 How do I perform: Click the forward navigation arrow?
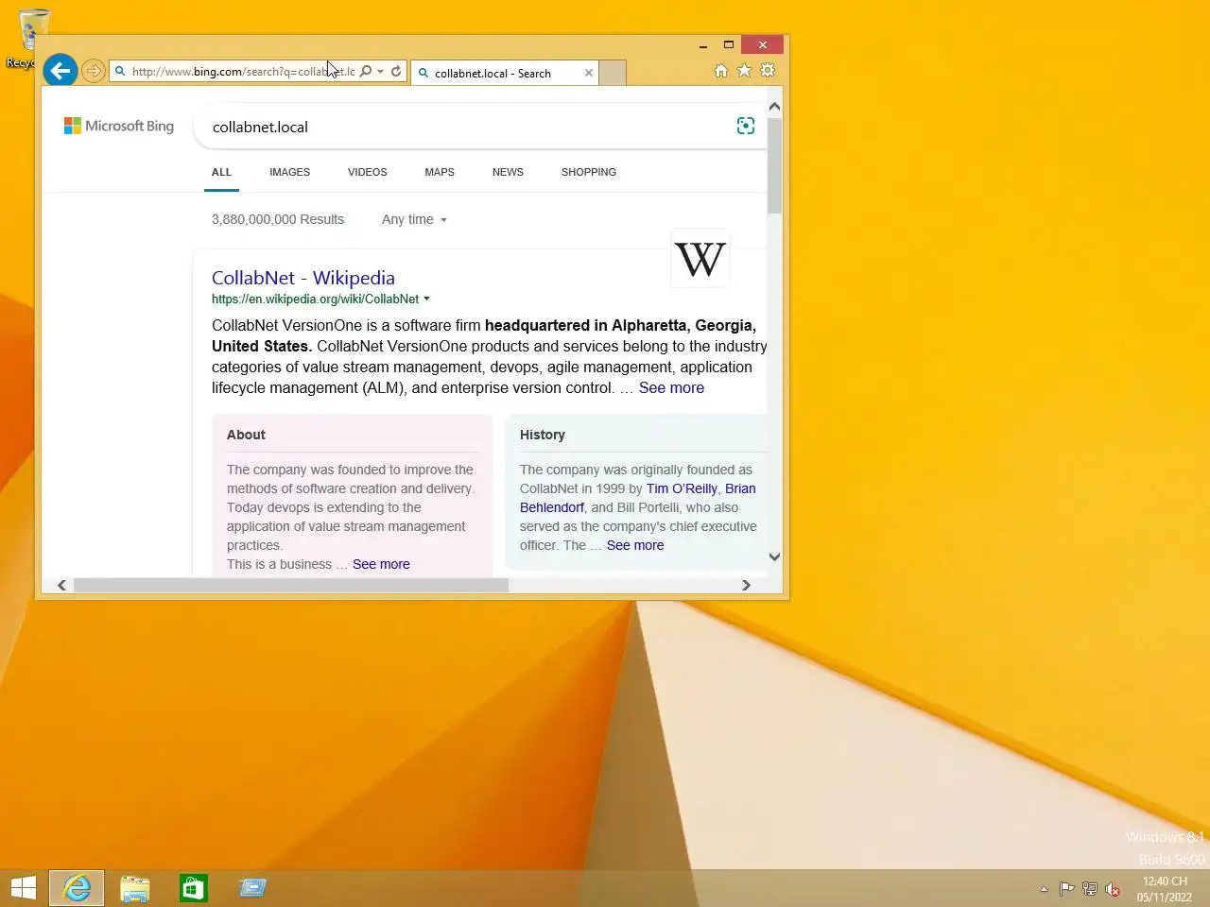click(x=93, y=71)
